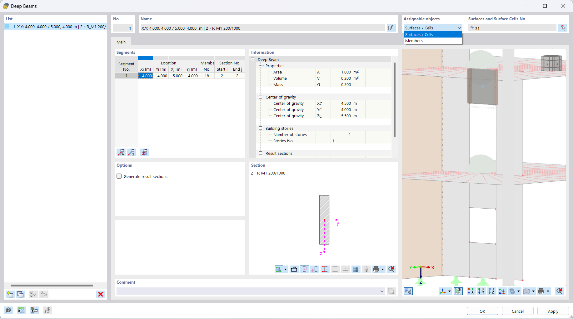Image resolution: width=573 pixels, height=319 pixels.
Task: Click the pick surfaces in graphic icon
Action: click(563, 28)
